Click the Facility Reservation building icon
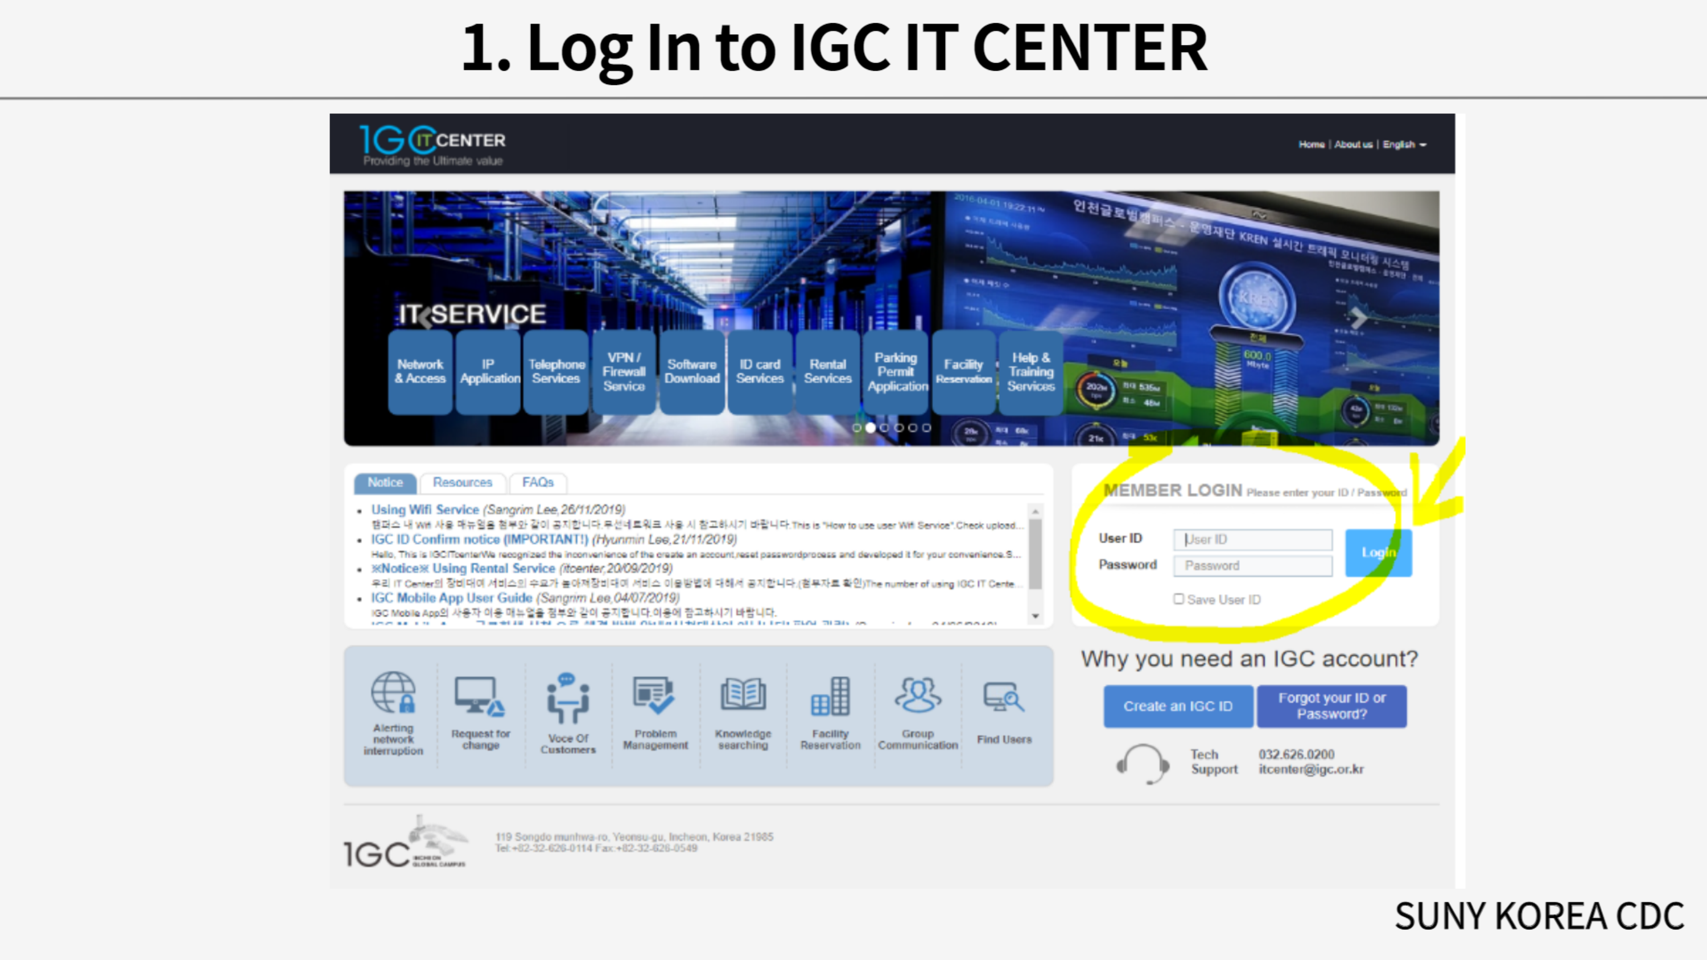 [x=830, y=696]
